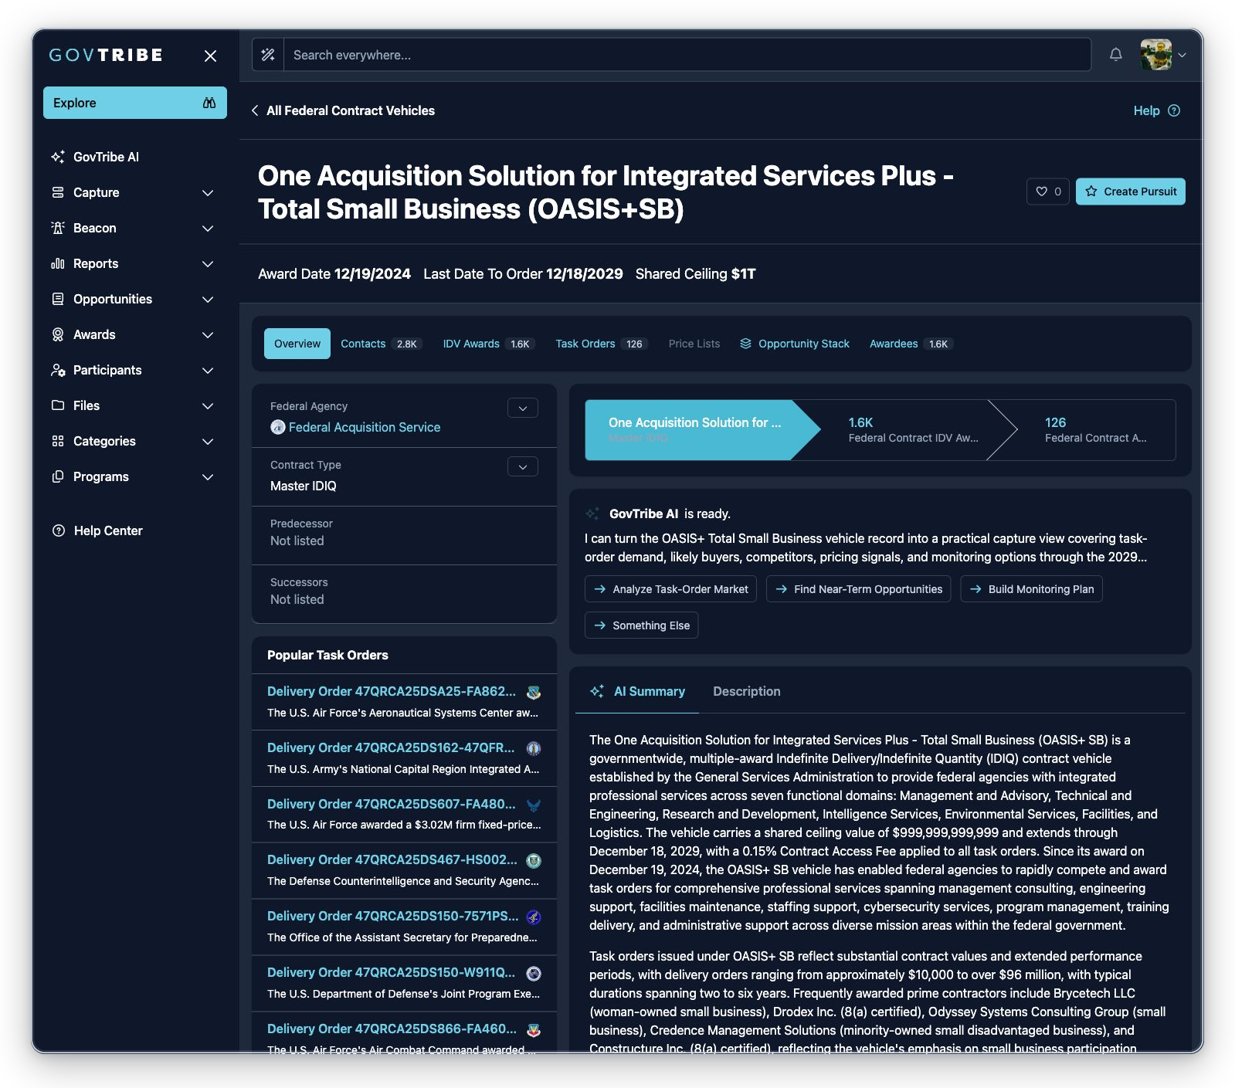Open the Awardees tab
This screenshot has width=1235, height=1088.
(911, 344)
